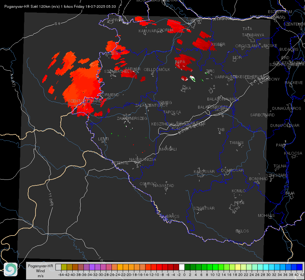
Task: Click the PÉCS city label
Action: pyautogui.click(x=239, y=203)
